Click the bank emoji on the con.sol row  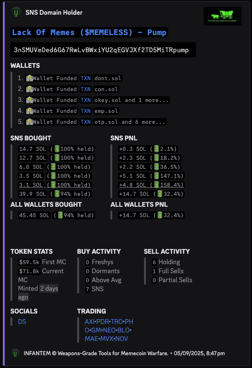click(29, 89)
